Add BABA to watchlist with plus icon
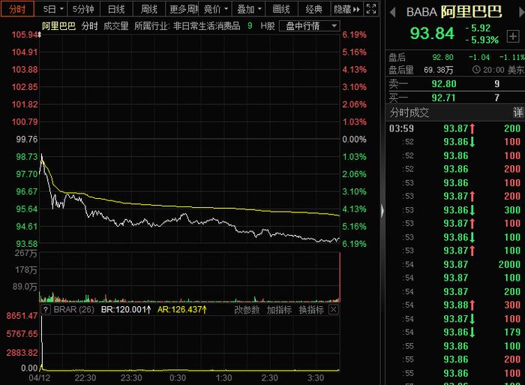 tap(512, 36)
